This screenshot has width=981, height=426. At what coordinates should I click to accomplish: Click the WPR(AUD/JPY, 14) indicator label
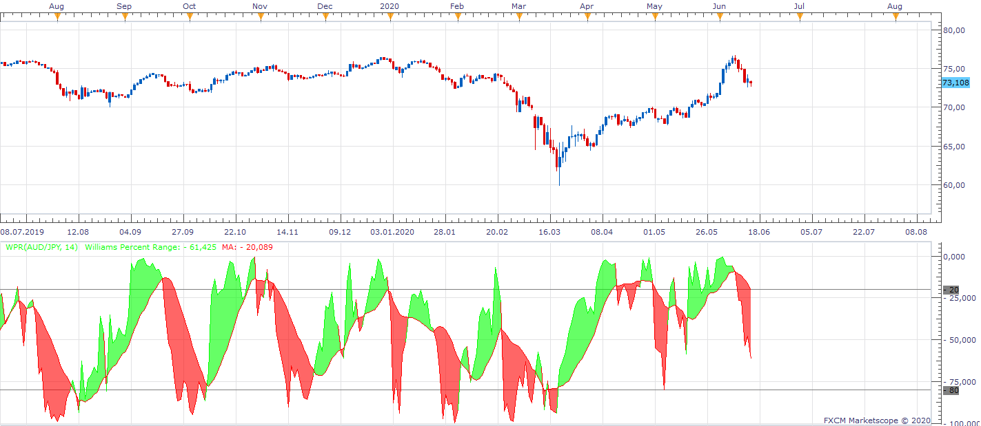41,246
